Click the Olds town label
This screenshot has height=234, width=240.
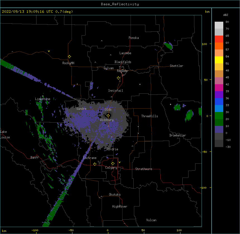(108, 109)
